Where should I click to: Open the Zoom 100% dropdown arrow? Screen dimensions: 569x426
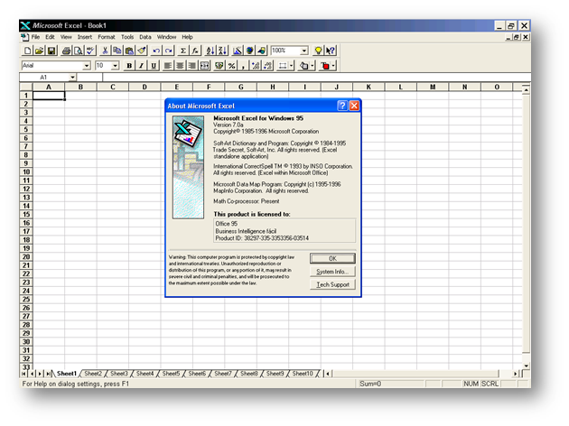tap(304, 51)
